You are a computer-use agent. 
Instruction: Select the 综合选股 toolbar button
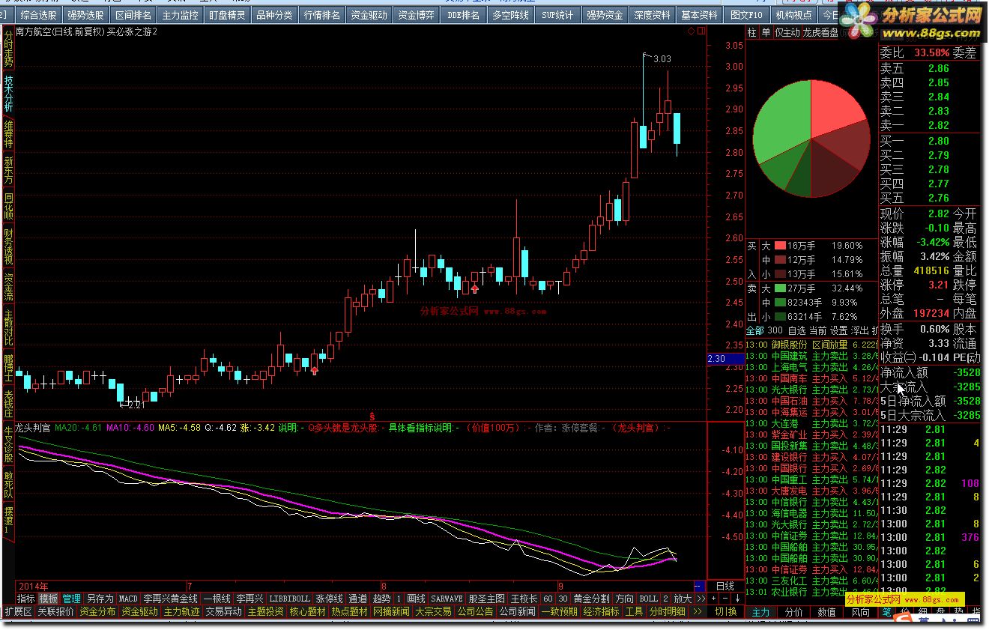pos(37,15)
